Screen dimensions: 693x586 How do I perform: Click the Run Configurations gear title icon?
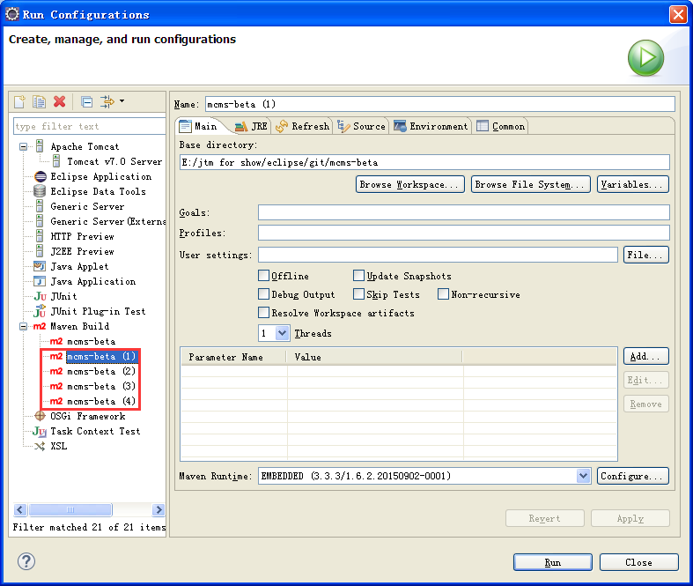pyautogui.click(x=12, y=14)
